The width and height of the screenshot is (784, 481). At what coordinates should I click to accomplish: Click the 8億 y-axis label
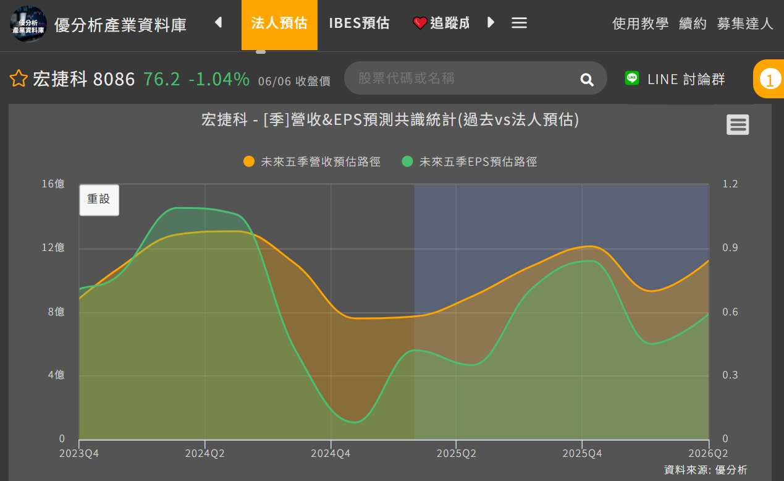(56, 312)
